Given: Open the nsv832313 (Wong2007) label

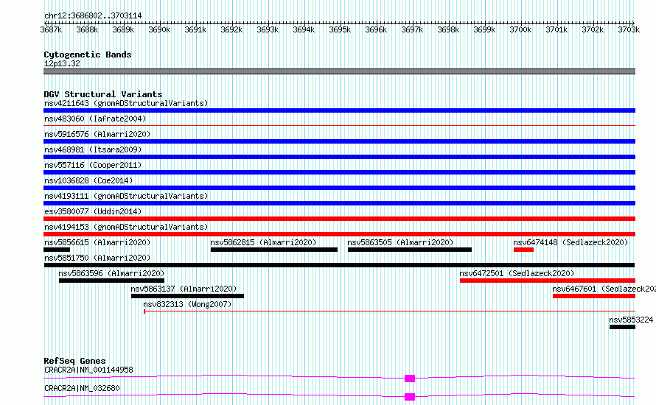Looking at the screenshot, I should click(x=187, y=304).
